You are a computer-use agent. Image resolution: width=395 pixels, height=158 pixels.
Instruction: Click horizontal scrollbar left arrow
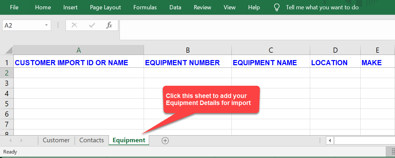pyautogui.click(x=330, y=140)
